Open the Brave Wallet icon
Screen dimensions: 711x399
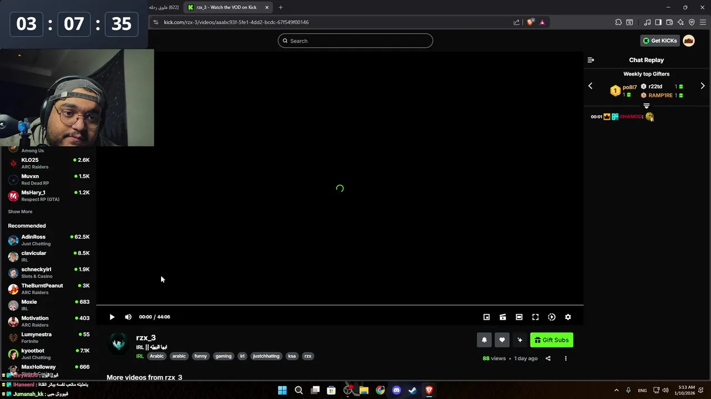click(669, 22)
